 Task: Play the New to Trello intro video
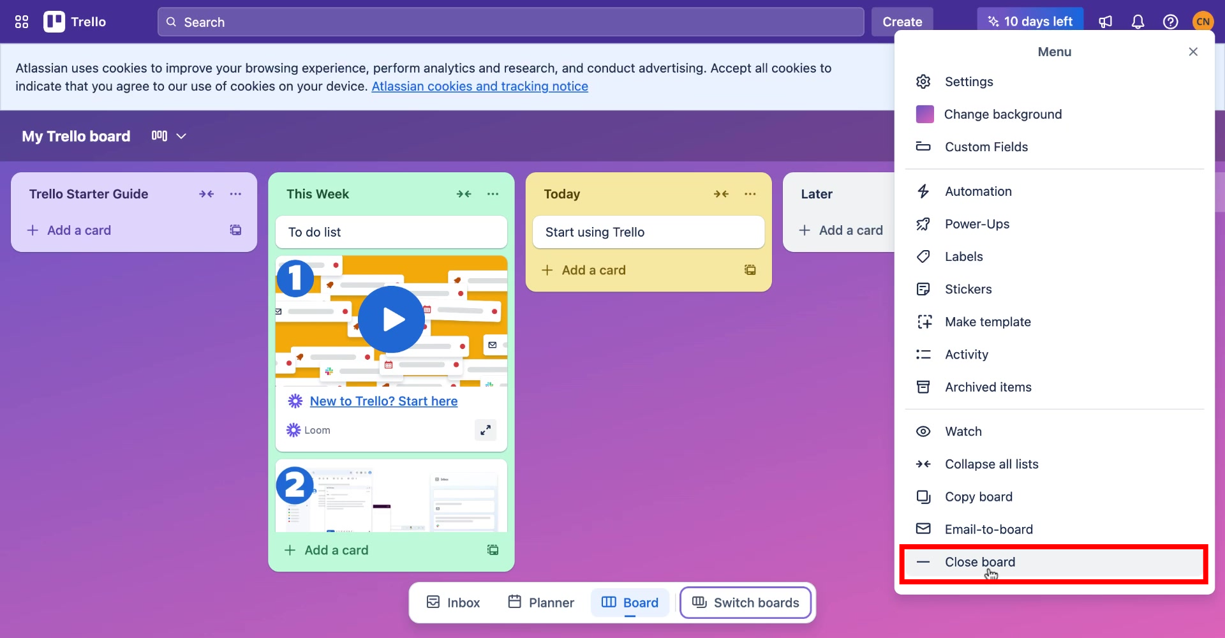point(391,320)
